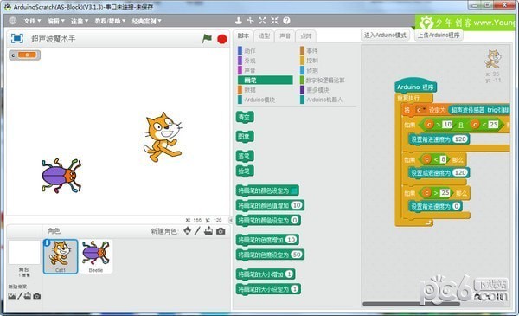Select the 更多模块 block category
Screen dimensions: 519x316
click(315, 90)
